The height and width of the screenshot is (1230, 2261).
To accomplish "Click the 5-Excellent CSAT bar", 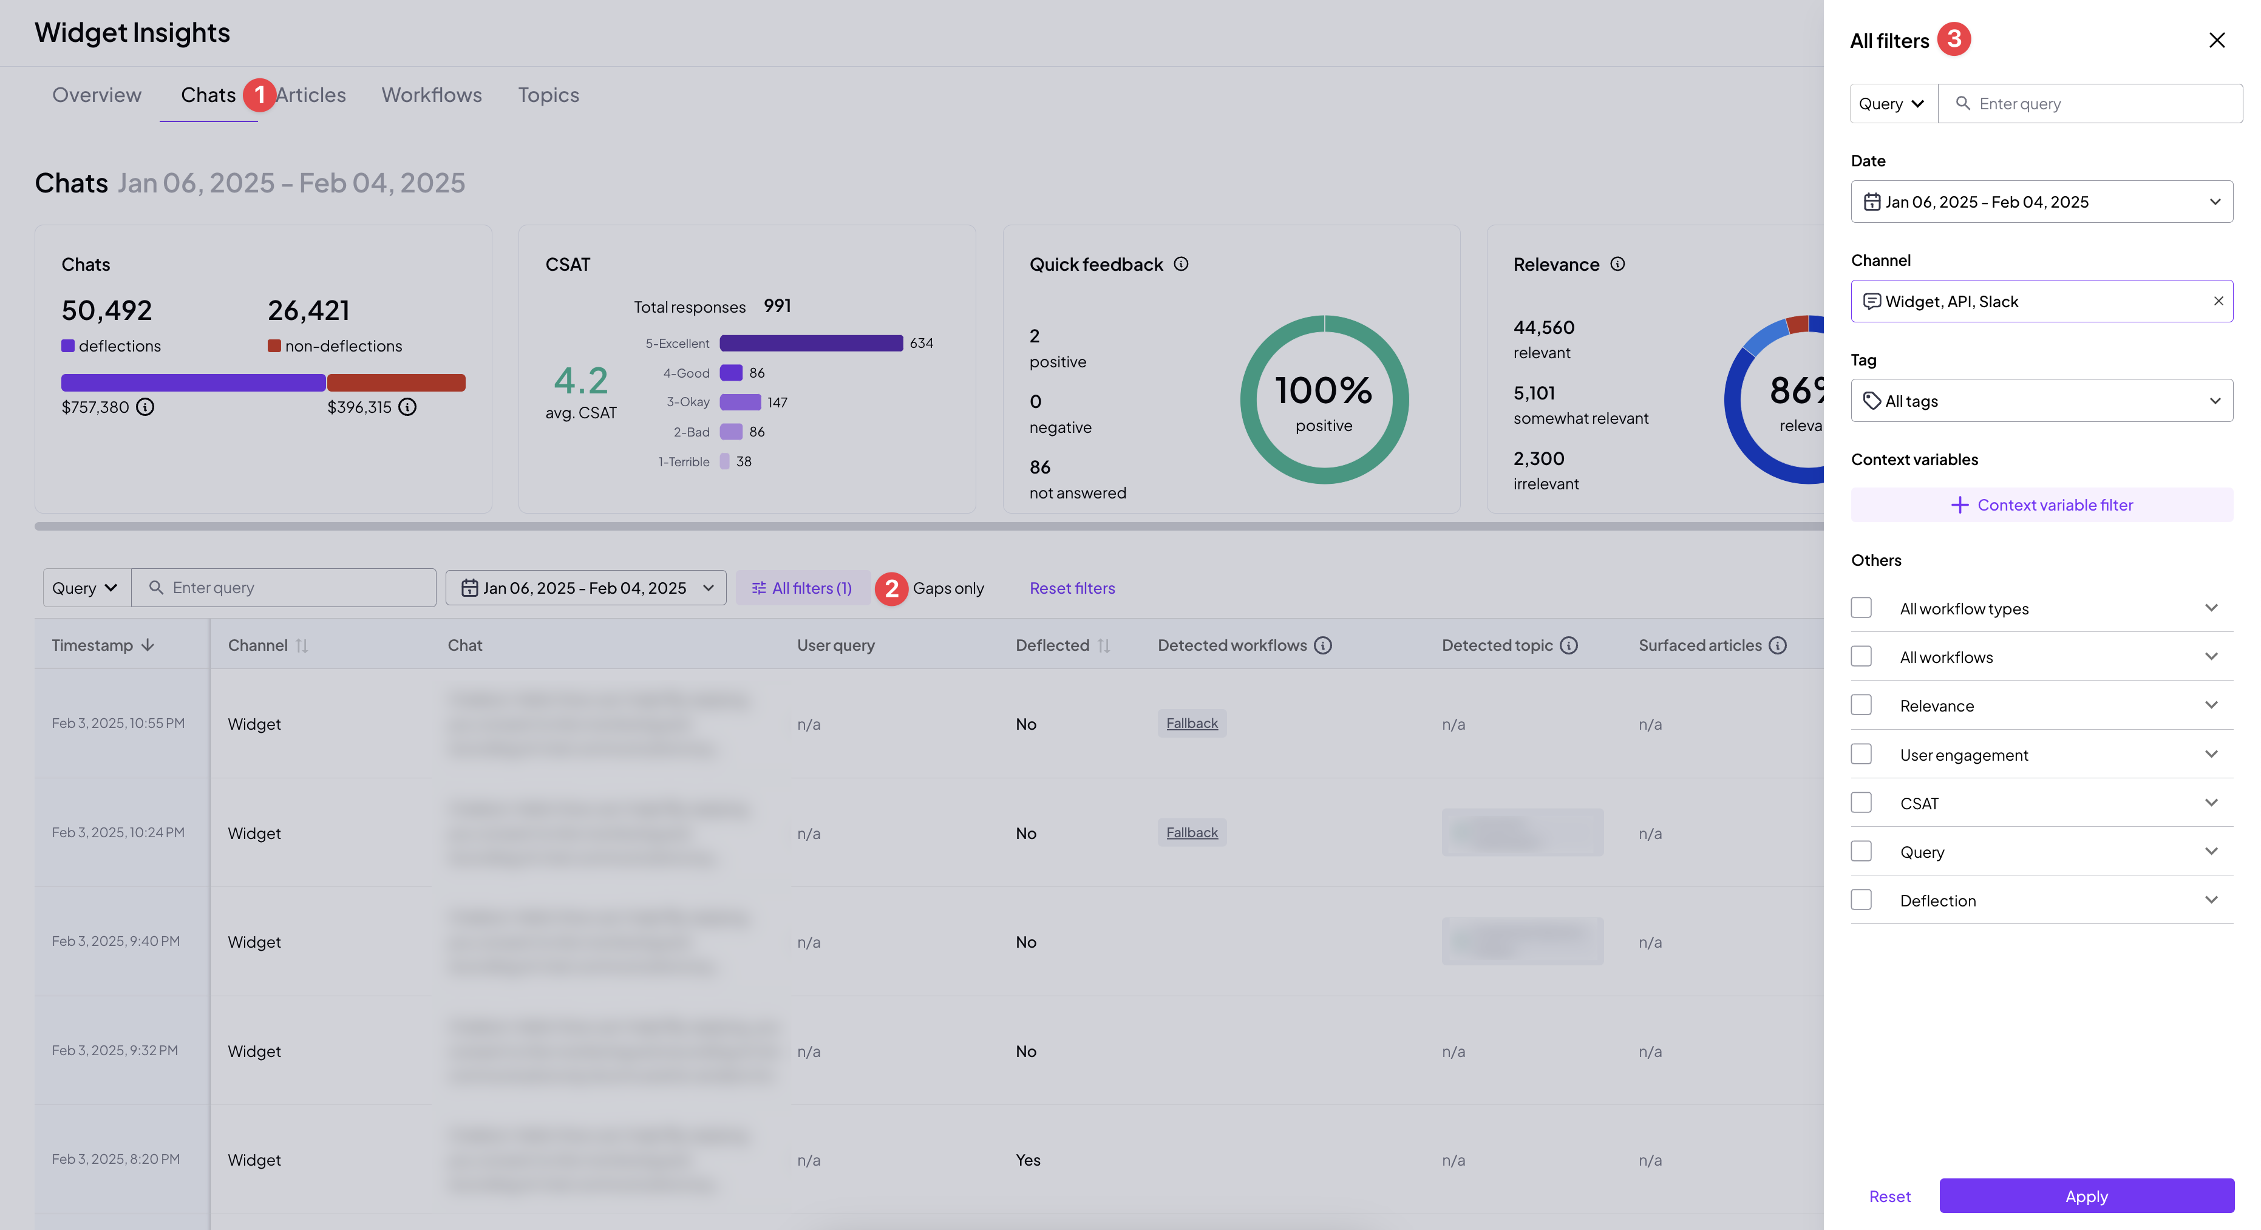I will pos(811,343).
